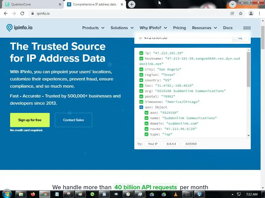This screenshot has width=265, height=198.
Task: Expand the Products menu
Action: [x=93, y=28]
